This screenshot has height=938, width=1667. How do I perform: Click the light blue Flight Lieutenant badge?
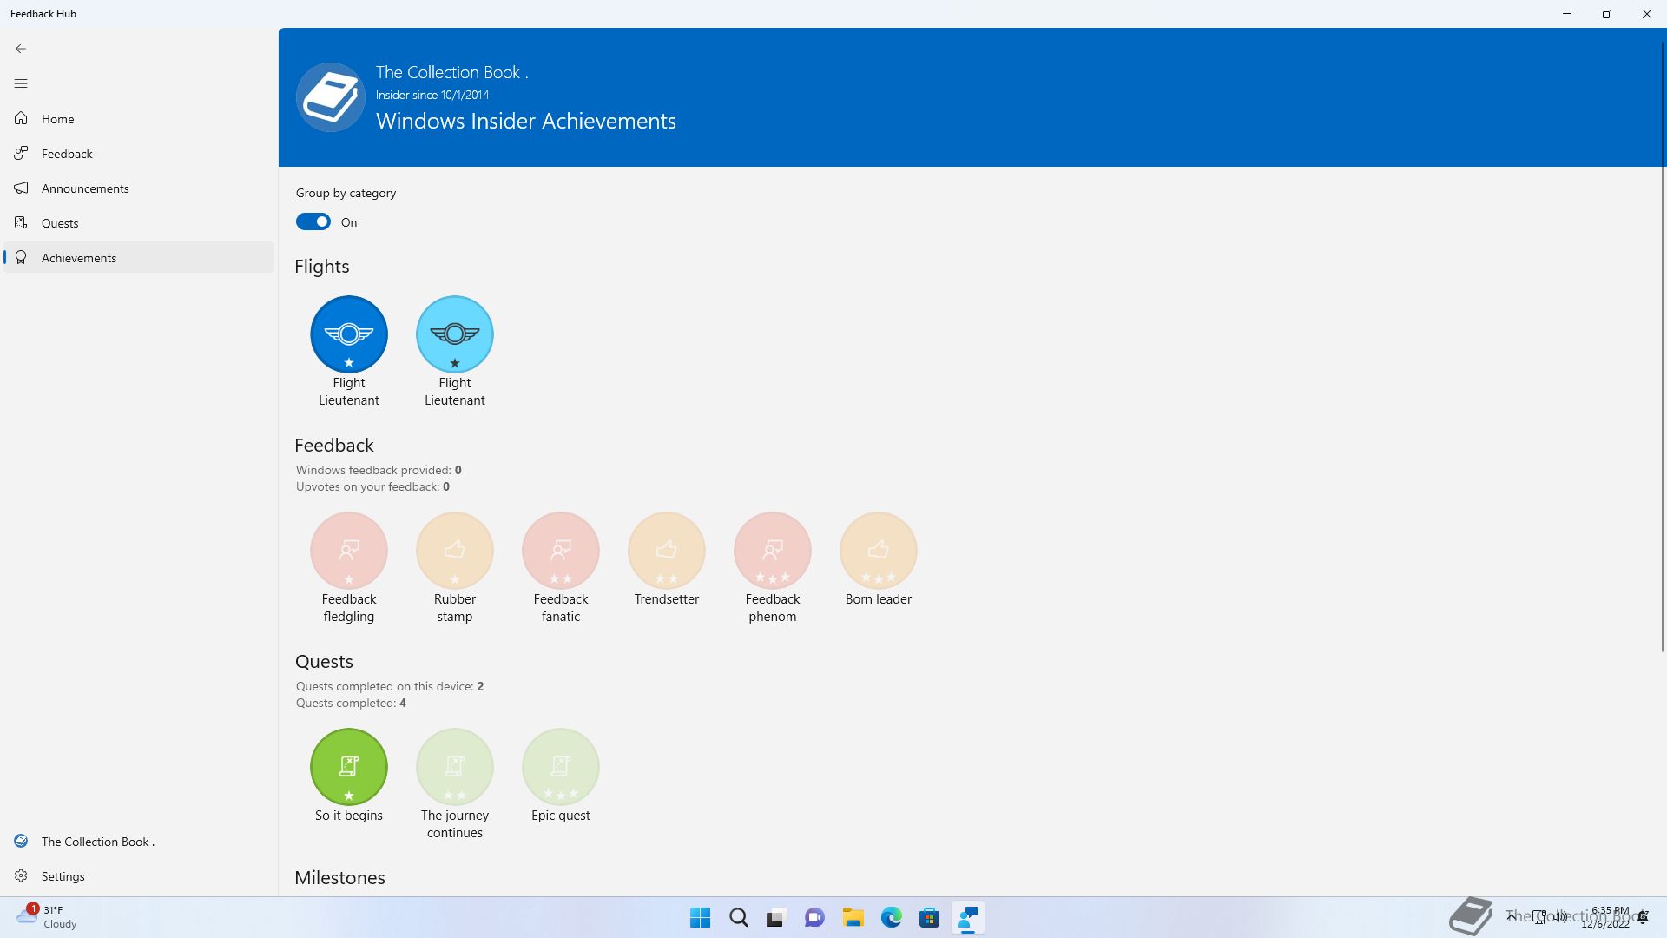[455, 334]
